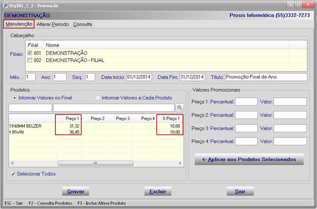
Task: Open the Consulta tab
Action: coord(82,24)
